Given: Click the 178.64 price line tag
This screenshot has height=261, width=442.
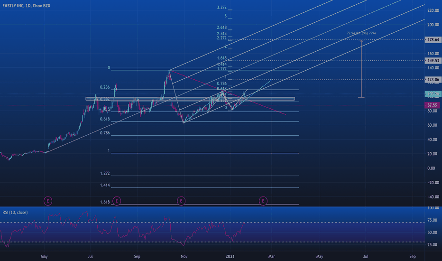Looking at the screenshot, I should (x=433, y=40).
